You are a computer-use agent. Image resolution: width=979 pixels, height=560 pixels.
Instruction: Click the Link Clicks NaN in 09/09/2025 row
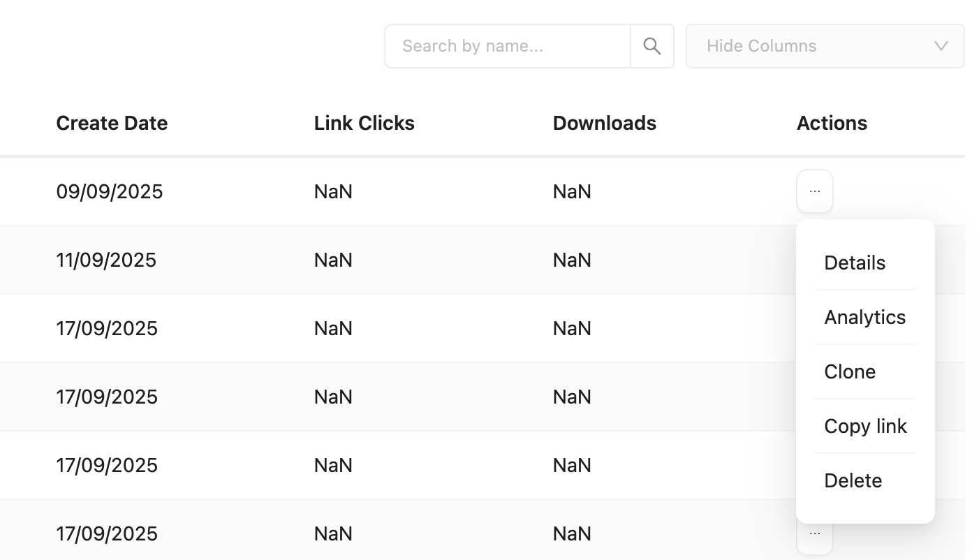pos(333,192)
